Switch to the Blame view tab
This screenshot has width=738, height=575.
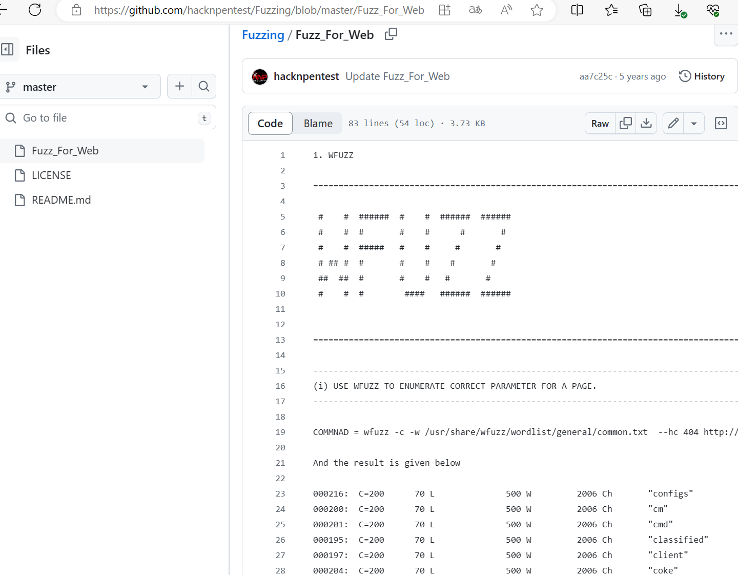click(x=318, y=123)
